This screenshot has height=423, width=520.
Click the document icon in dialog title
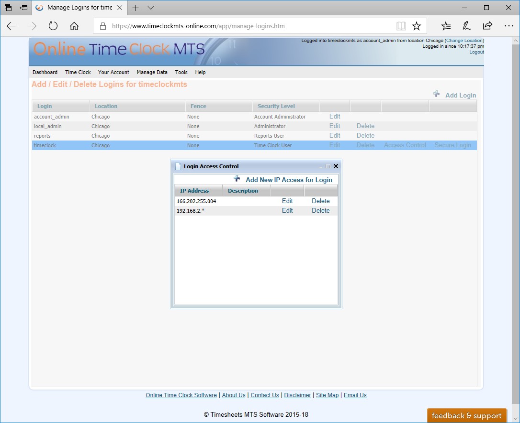tap(178, 166)
